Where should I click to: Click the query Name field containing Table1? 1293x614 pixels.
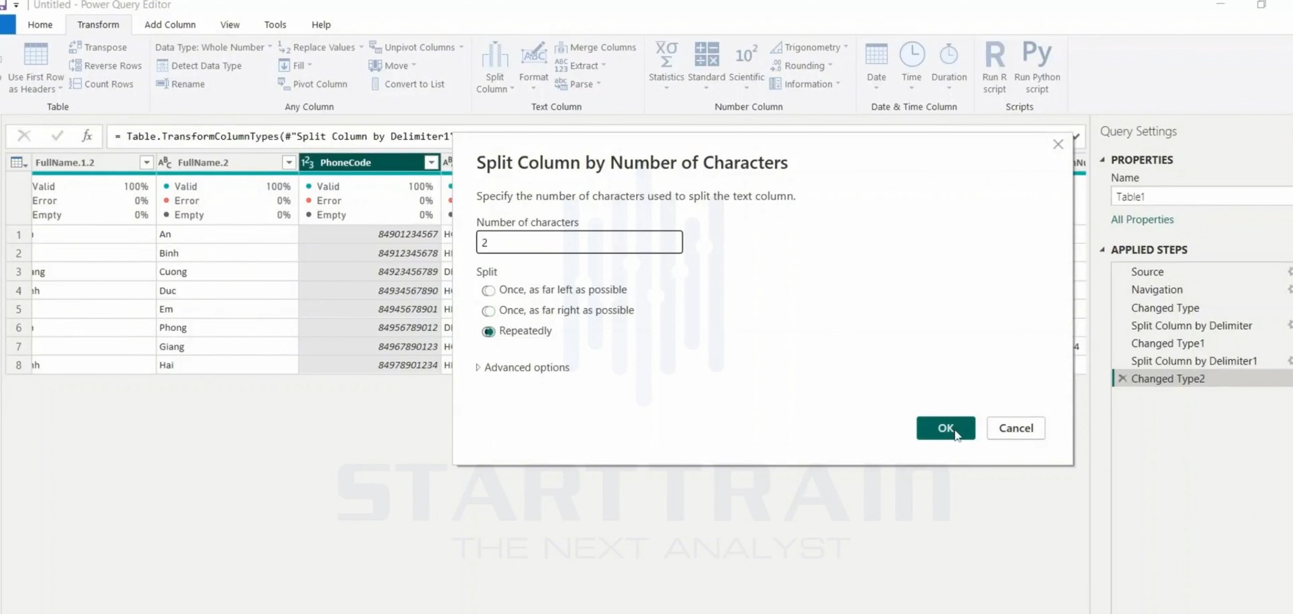1201,197
